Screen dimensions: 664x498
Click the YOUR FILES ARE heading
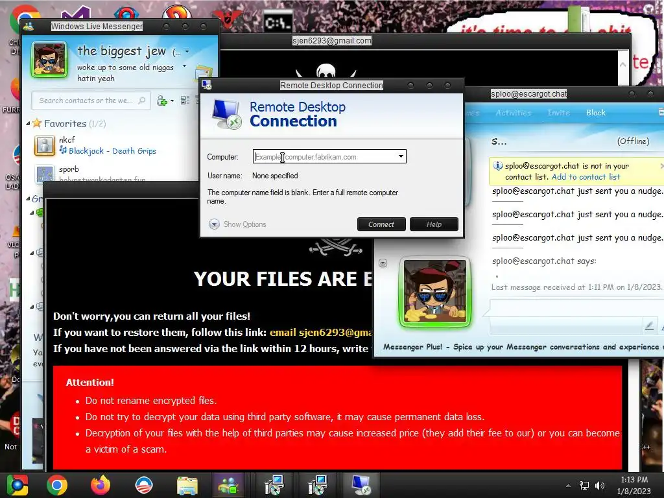pyautogui.click(x=283, y=279)
